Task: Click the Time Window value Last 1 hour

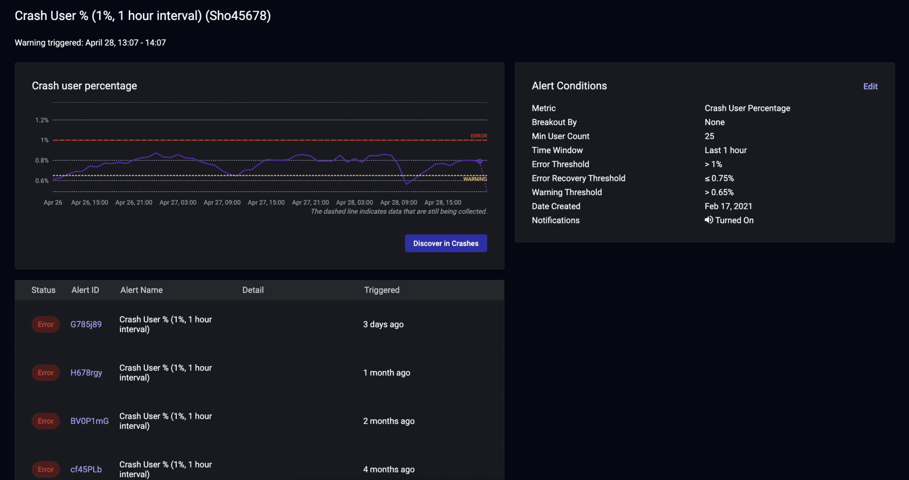Action: (x=725, y=150)
